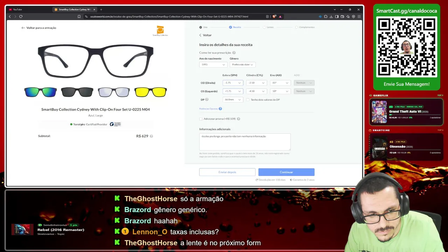
Task: Click 'Envie Sua Mensagem!' banner text
Action: coord(407,84)
